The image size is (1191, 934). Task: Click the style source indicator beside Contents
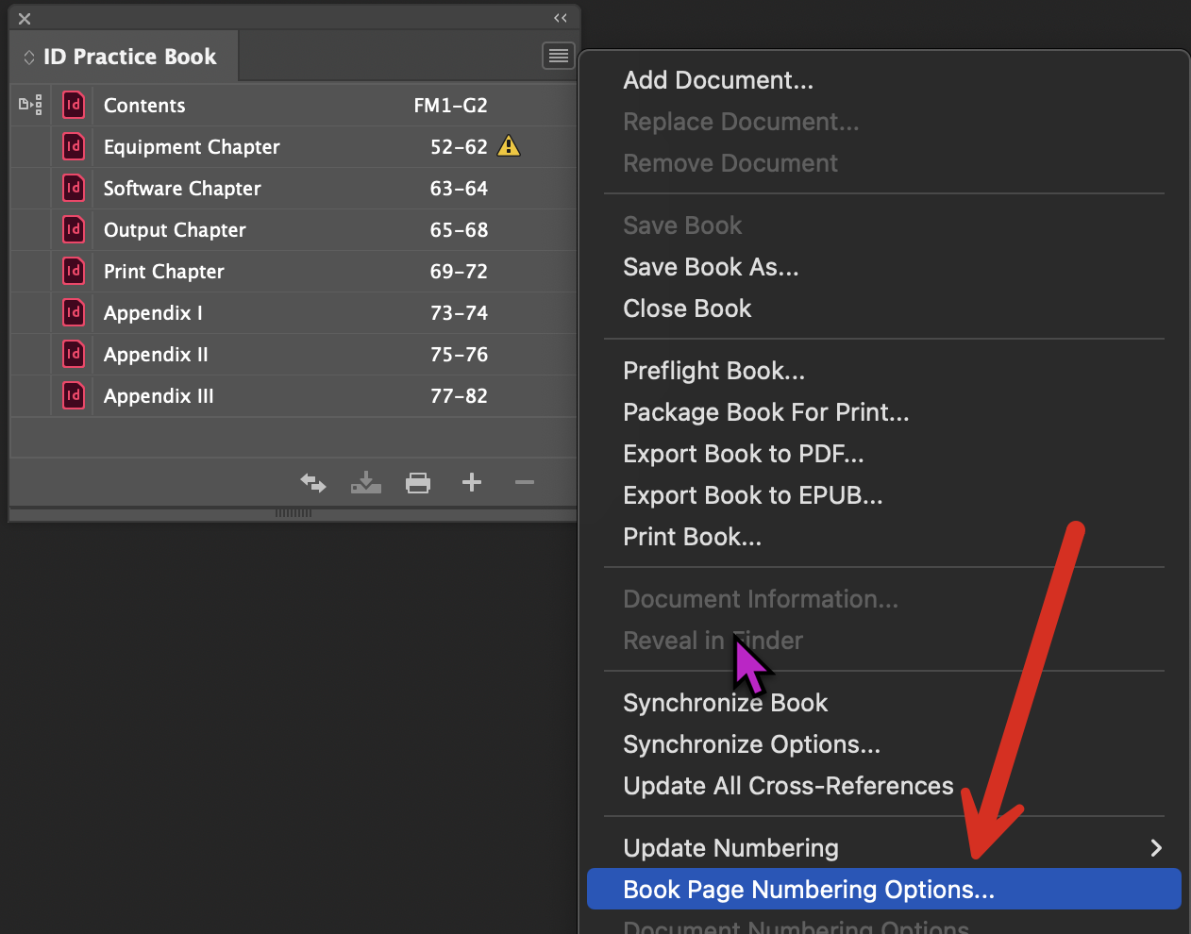click(x=30, y=105)
